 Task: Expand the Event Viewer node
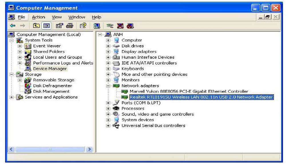[x=20, y=46]
